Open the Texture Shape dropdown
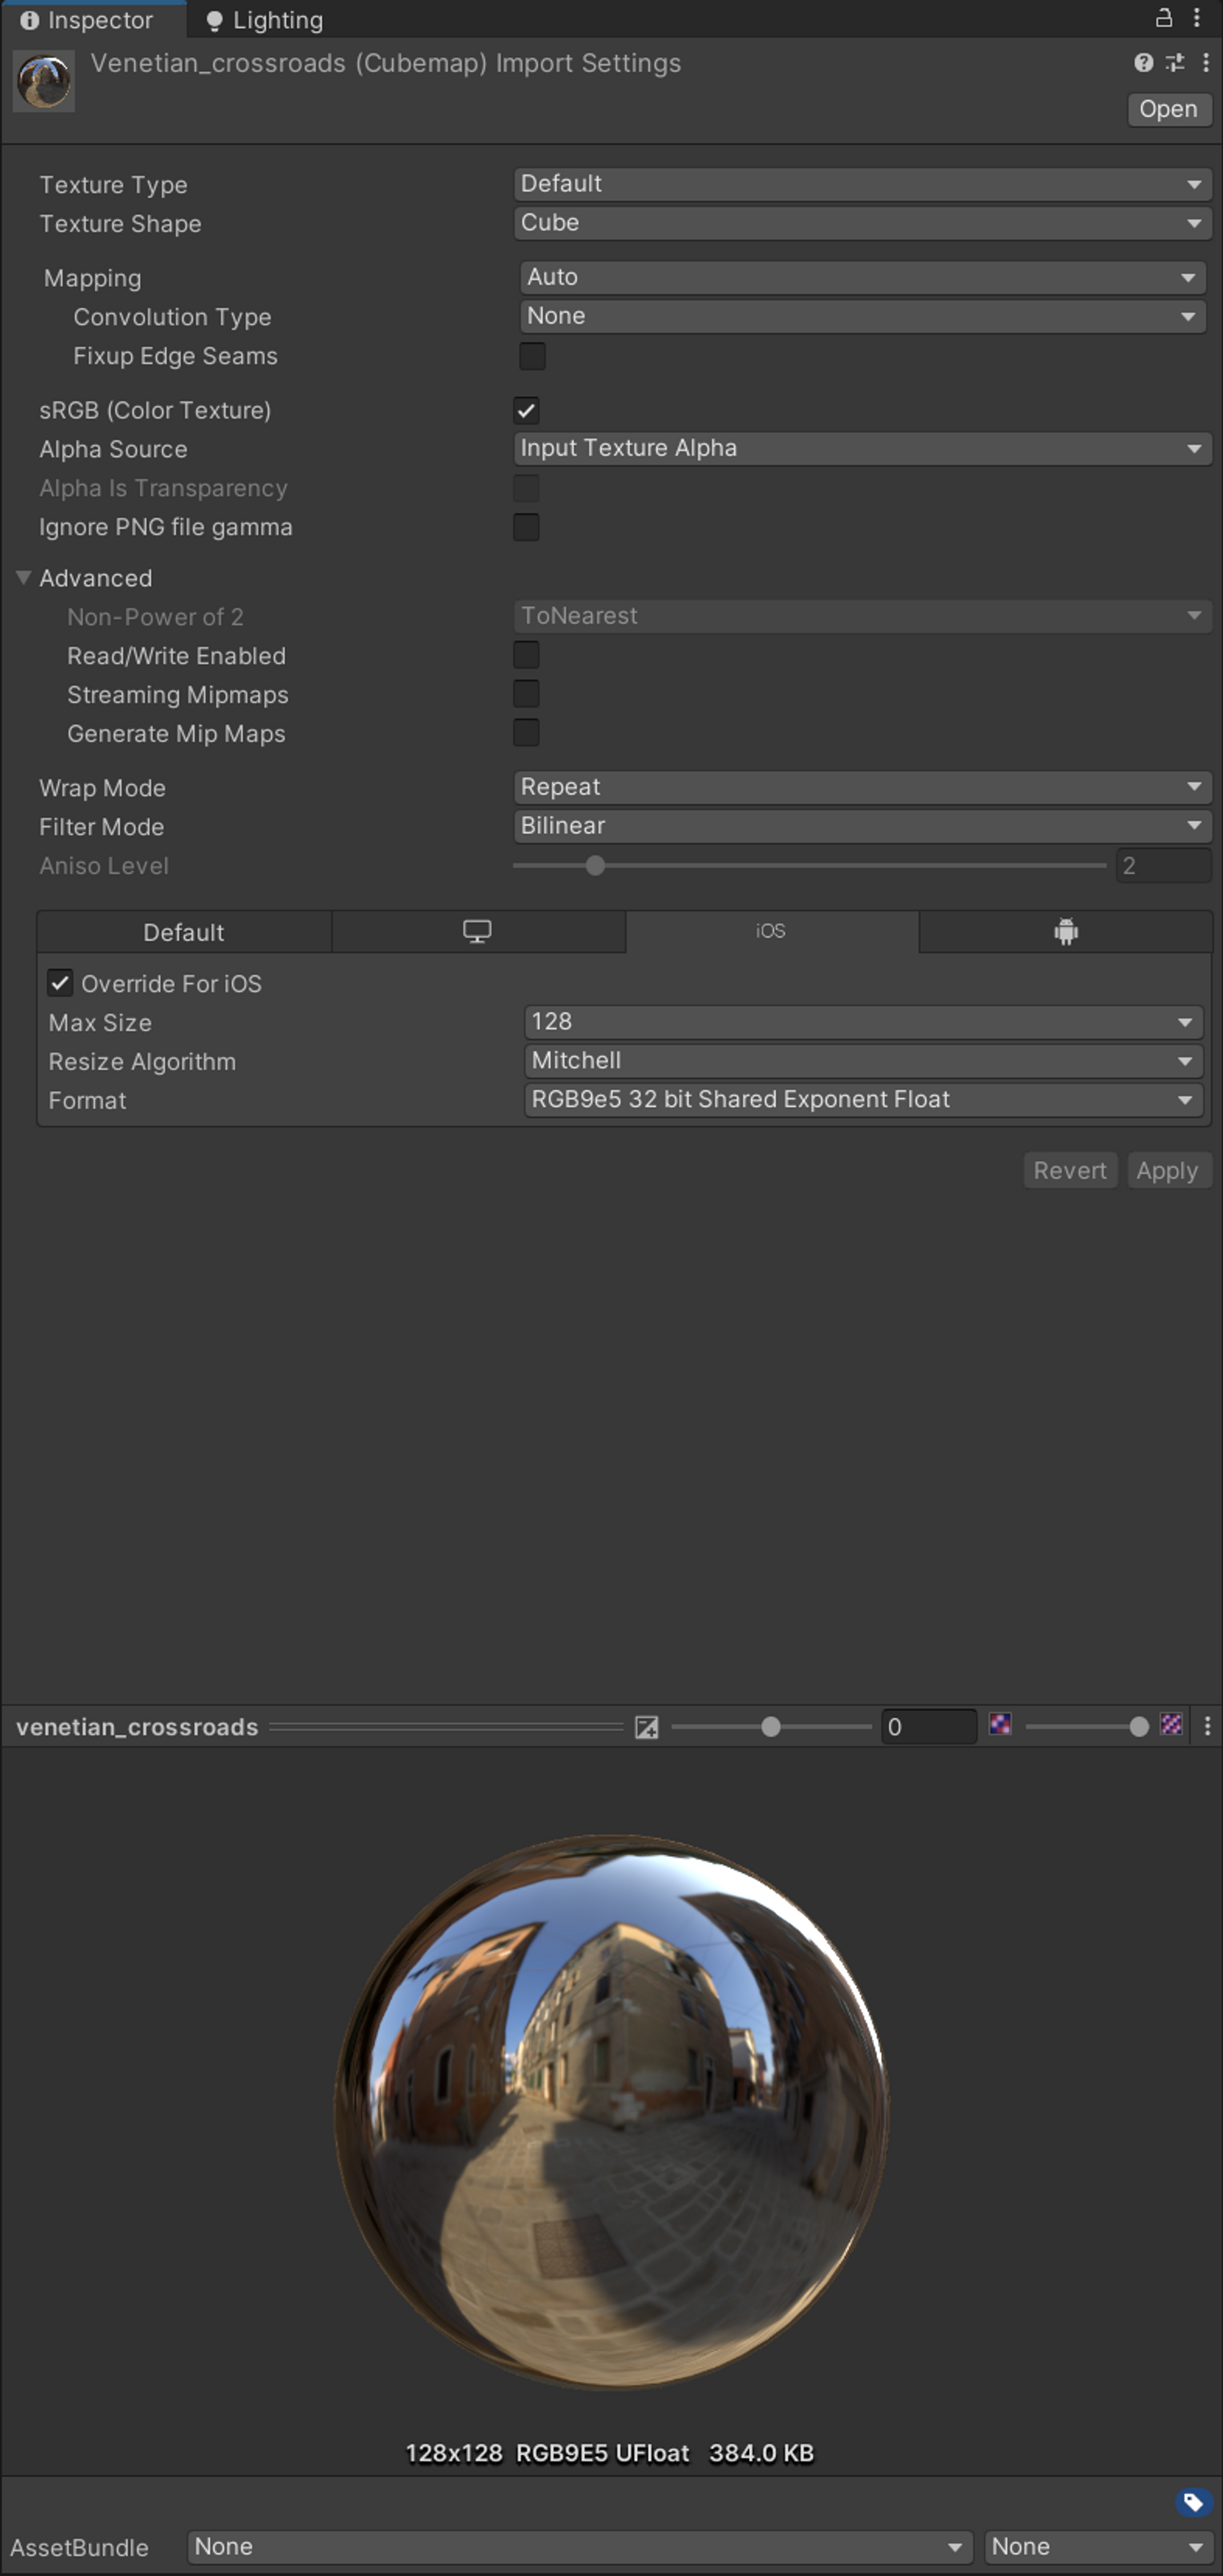 point(862,223)
